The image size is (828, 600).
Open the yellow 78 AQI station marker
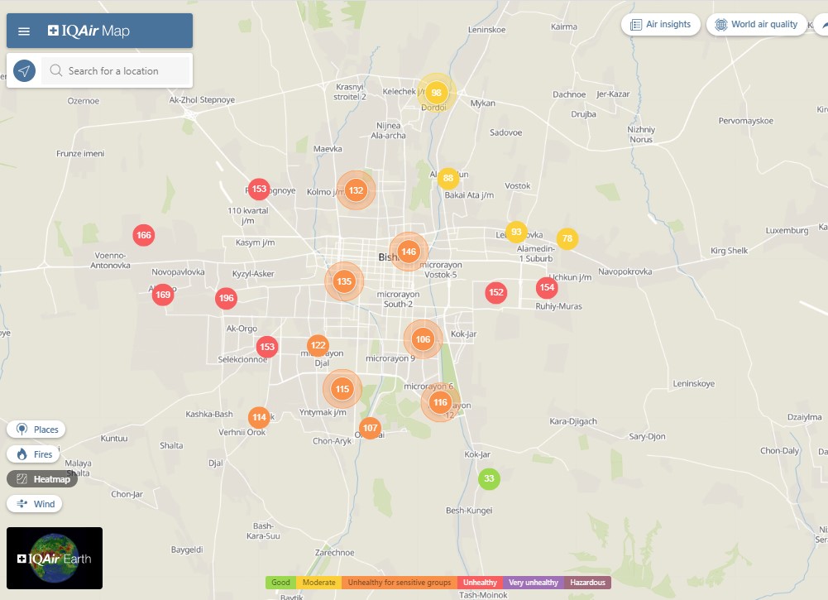[x=567, y=239]
